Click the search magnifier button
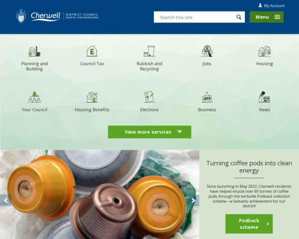 pos(239,17)
